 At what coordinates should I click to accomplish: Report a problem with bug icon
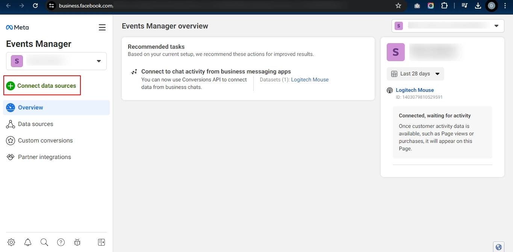click(77, 242)
